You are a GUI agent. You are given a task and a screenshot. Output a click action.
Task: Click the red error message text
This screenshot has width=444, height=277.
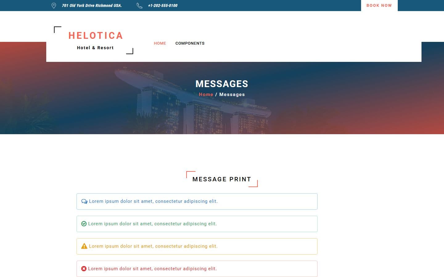coord(153,269)
